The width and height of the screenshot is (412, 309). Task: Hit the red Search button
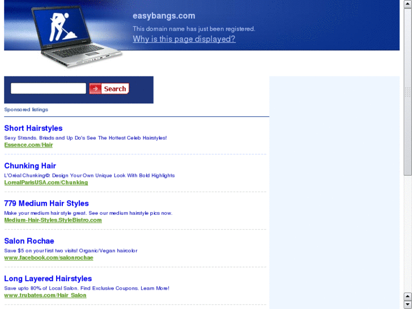pos(109,88)
